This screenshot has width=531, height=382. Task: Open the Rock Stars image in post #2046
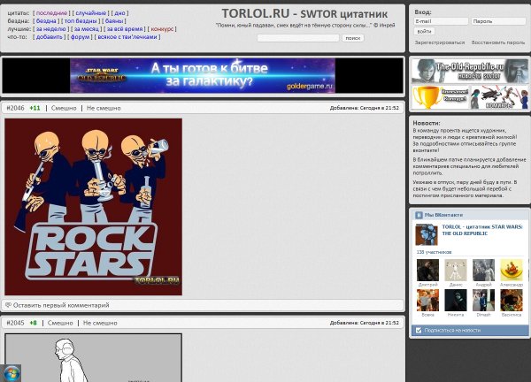pyautogui.click(x=93, y=206)
